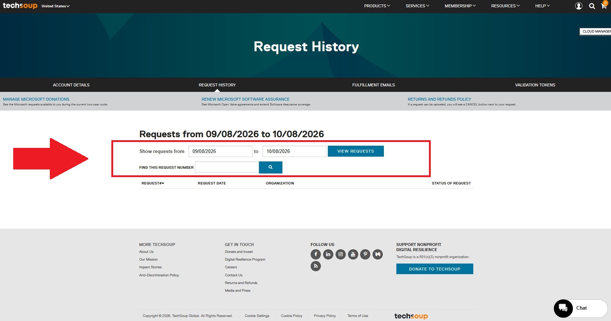611x321 pixels.
Task: Open the shopping cart icon
Action: pyautogui.click(x=604, y=5)
